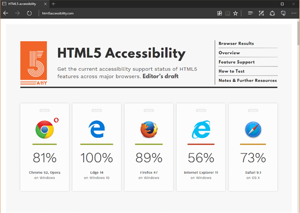Open the Overview nav link

click(x=229, y=53)
